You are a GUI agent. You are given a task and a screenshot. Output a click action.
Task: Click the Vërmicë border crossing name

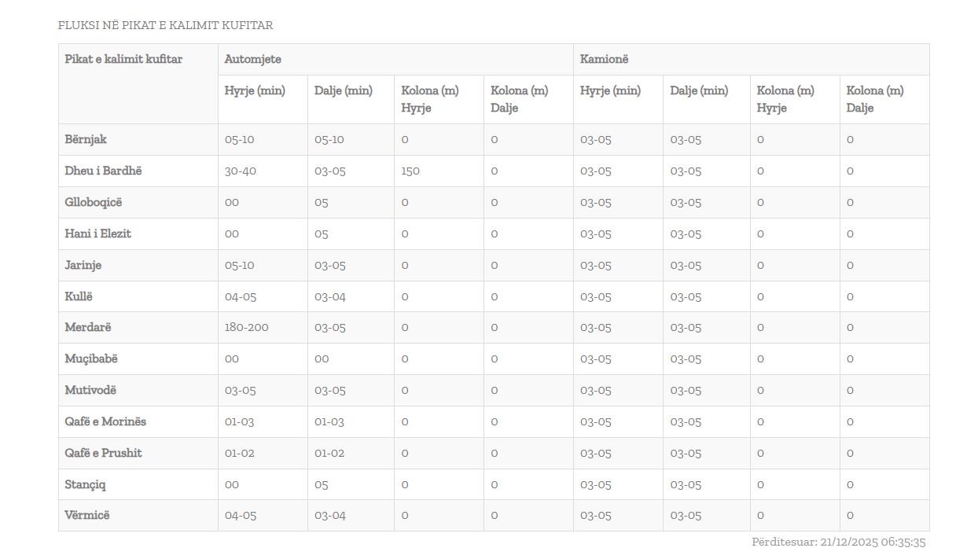[87, 515]
